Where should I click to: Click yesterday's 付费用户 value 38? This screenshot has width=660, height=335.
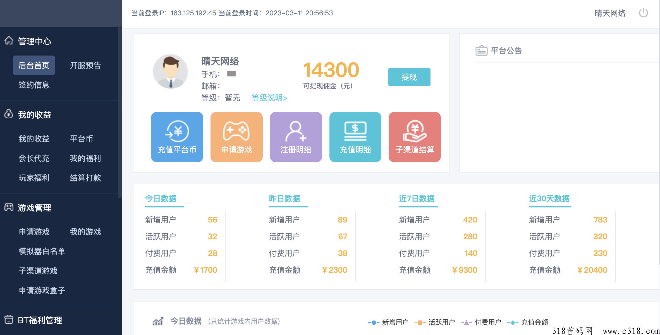pos(343,253)
